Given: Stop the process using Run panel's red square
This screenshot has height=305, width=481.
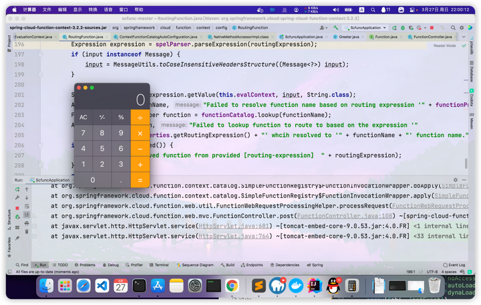Looking at the screenshot, I should 17,208.
